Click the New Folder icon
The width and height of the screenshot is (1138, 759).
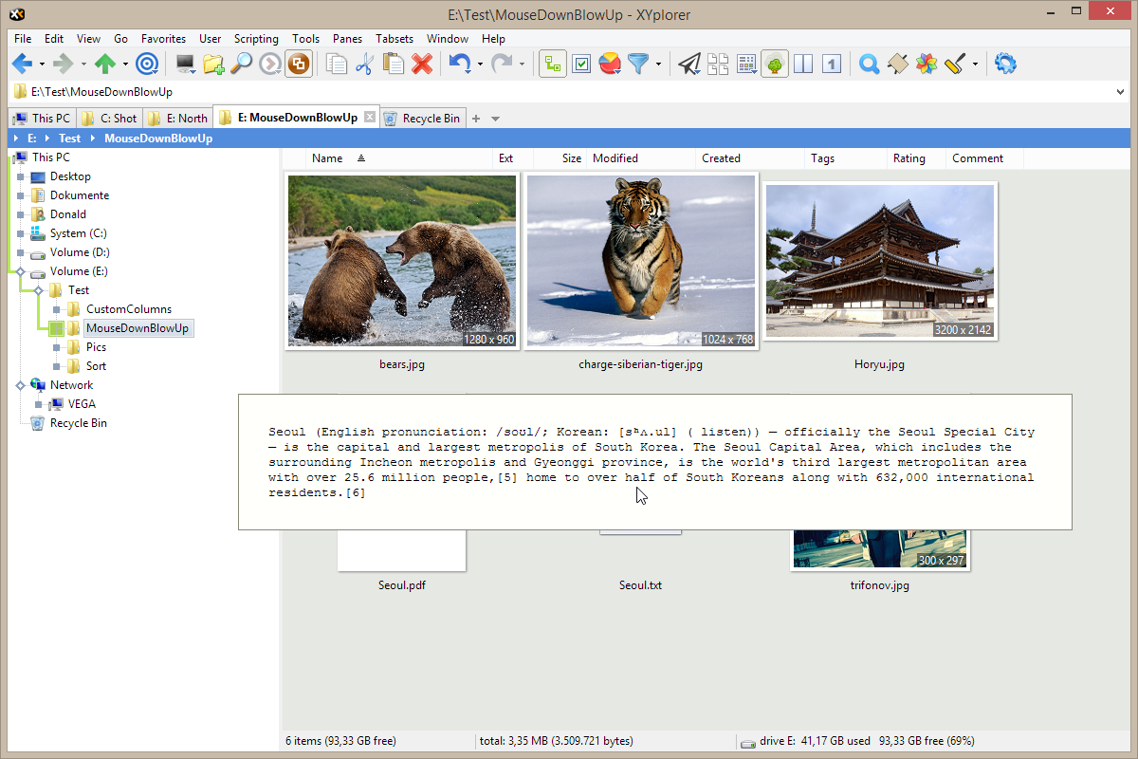(x=213, y=65)
